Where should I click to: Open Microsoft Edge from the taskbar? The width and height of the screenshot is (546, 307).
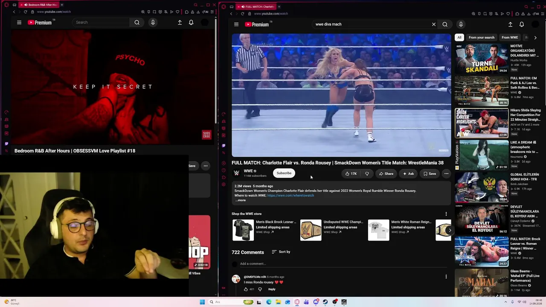269,302
